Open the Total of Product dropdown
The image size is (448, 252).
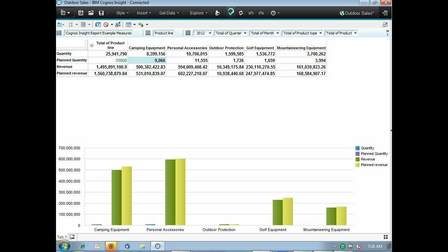(x=341, y=33)
